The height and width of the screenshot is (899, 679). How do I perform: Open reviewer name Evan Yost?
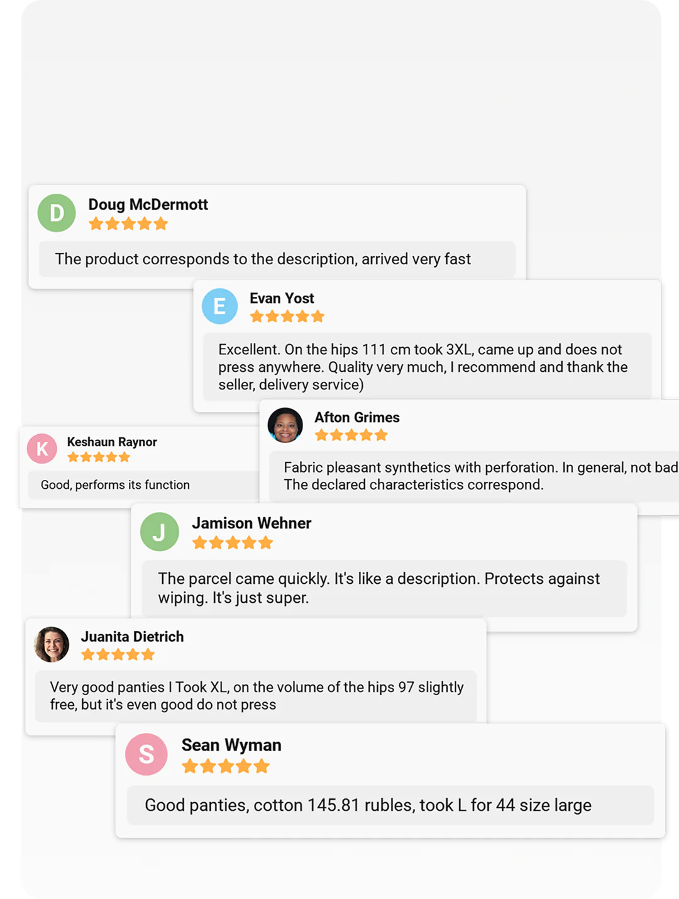pyautogui.click(x=282, y=298)
